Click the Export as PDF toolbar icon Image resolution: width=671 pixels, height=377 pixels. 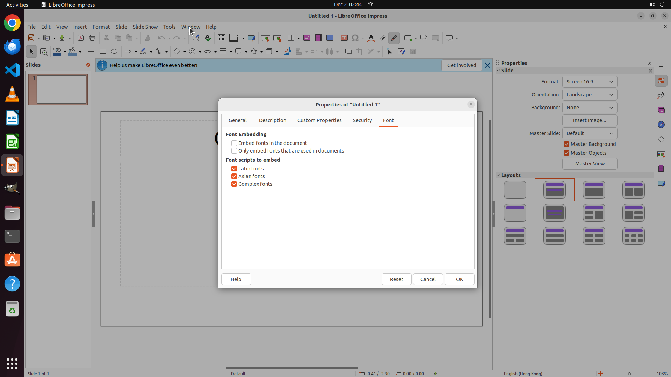click(81, 38)
